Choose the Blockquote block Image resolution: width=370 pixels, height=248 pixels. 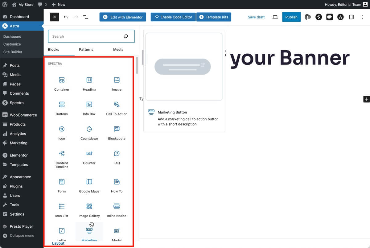pyautogui.click(x=117, y=133)
